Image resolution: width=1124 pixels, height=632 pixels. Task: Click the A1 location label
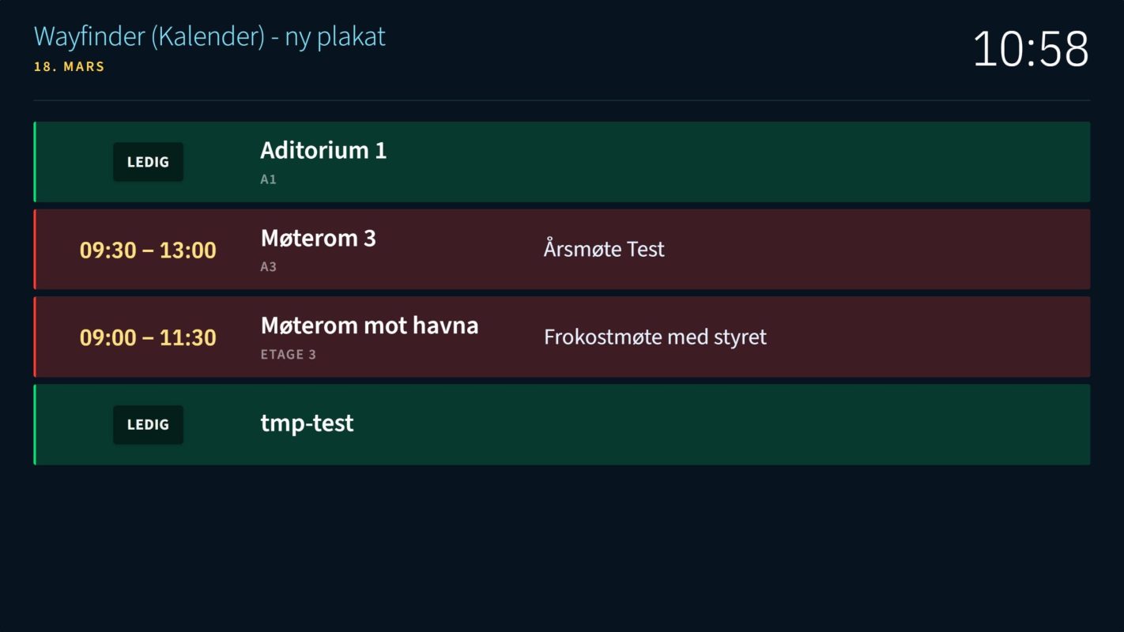click(x=269, y=179)
